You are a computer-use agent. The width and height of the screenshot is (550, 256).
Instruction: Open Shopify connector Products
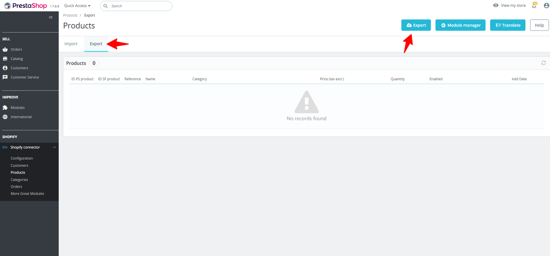point(18,172)
